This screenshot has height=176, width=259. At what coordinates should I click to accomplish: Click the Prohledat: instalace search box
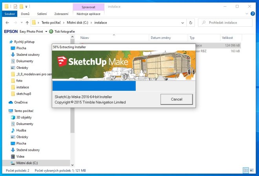pyautogui.click(x=225, y=23)
